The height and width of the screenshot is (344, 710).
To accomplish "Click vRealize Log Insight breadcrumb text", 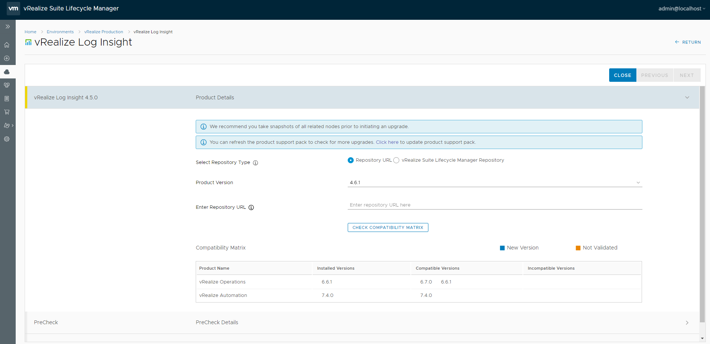I will point(153,32).
